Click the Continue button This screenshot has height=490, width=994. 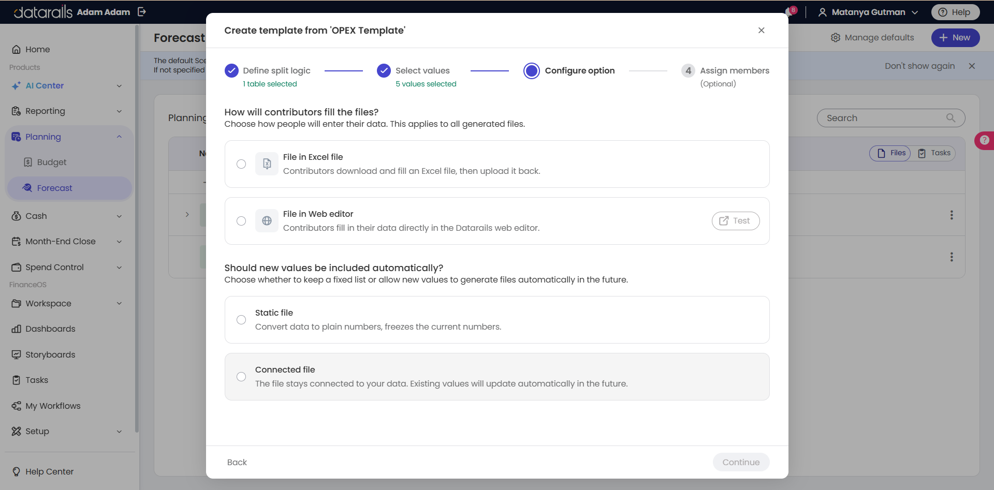click(x=741, y=463)
